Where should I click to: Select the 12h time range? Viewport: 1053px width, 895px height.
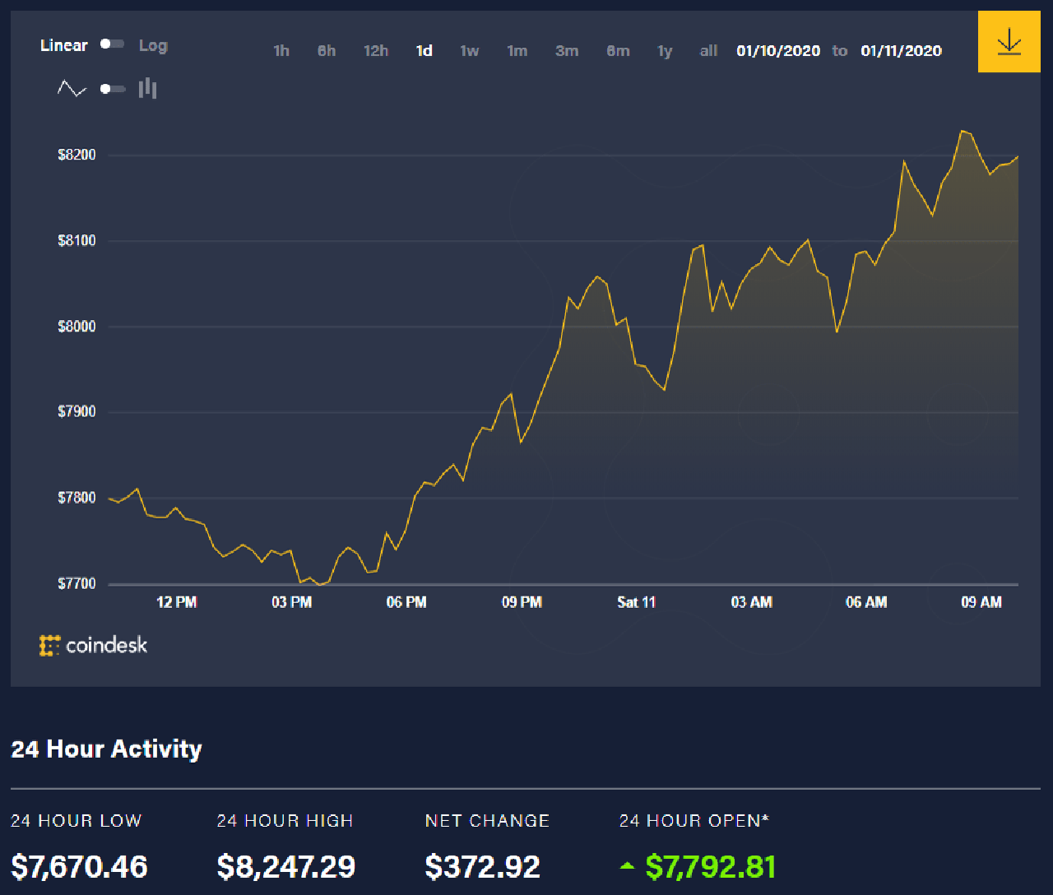coord(376,51)
